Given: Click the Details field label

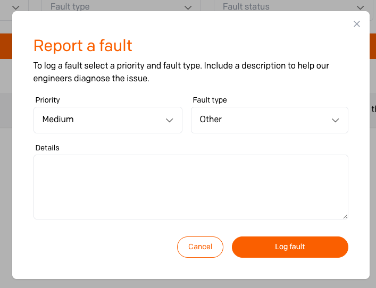Looking at the screenshot, I should [x=47, y=148].
